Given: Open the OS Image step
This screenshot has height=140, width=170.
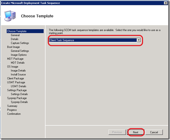Looking at the screenshot, I should (x=13, y=66).
